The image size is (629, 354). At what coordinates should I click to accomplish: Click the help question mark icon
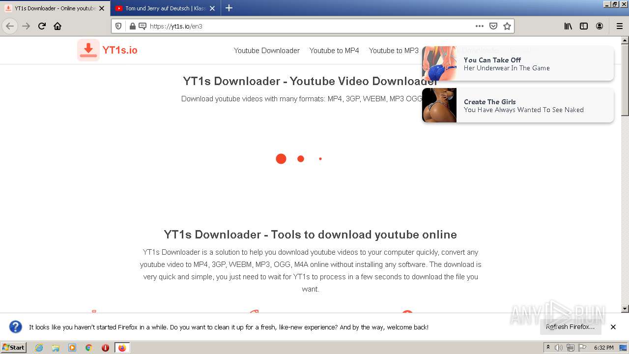coord(16,327)
